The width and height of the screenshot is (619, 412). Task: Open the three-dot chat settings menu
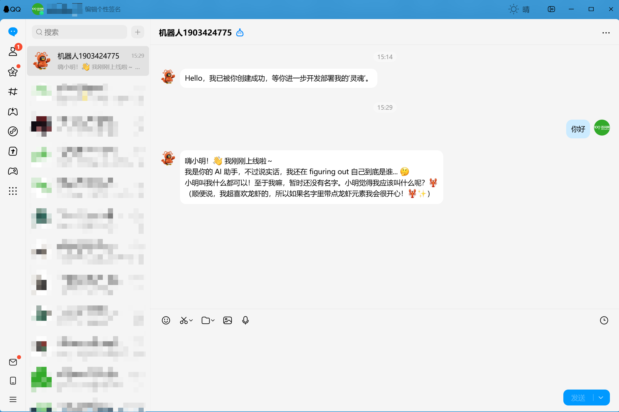[x=606, y=33]
